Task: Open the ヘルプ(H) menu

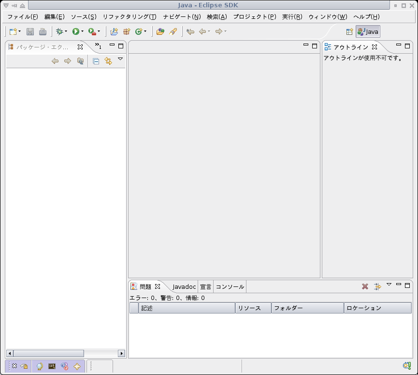Action: [366, 17]
